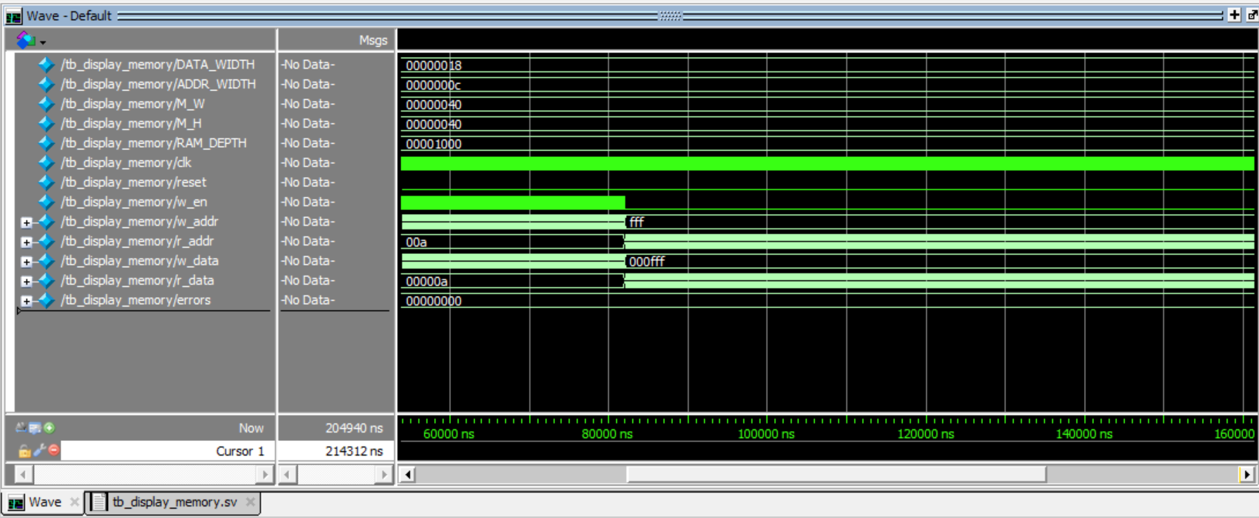
Task: Toggle the Cursor 1 lock icon
Action: (25, 451)
